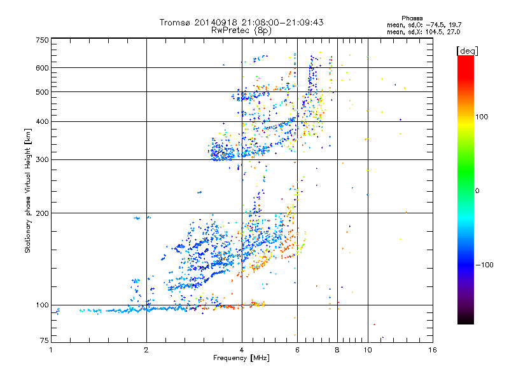This screenshot has width=509, height=381.
Task: Click colorbar tick label "0"
Action: (477, 191)
